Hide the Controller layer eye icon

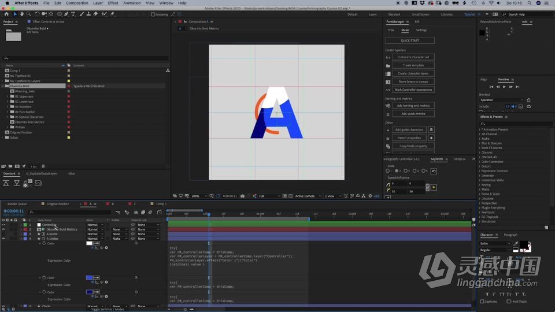click(3, 225)
